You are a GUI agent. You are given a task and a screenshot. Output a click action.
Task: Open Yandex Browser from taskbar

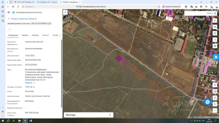(25, 121)
